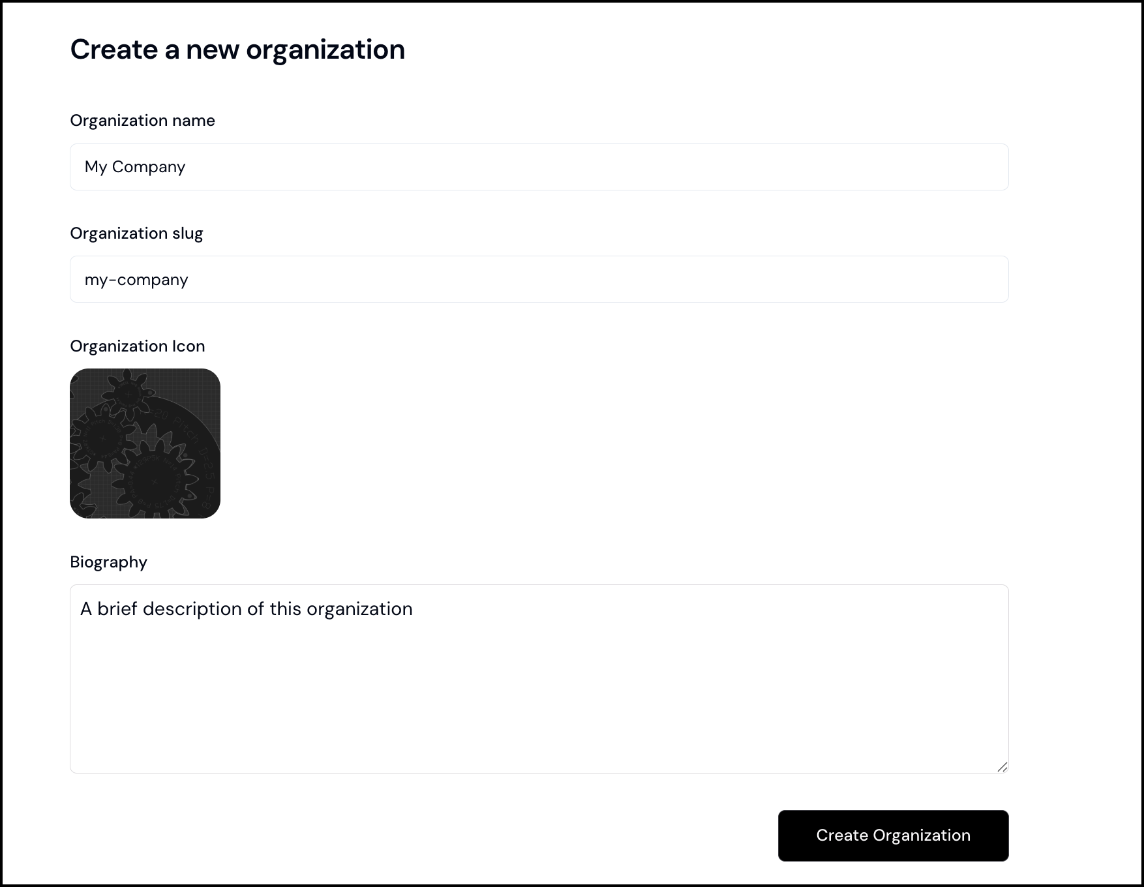Click the Organization Icon label
This screenshot has width=1144, height=887.
pos(138,346)
